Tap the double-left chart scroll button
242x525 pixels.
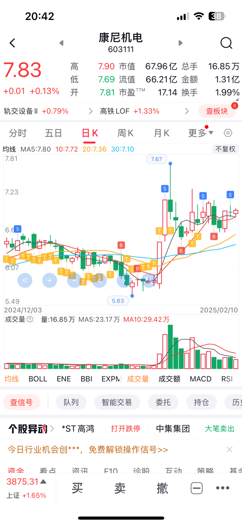coord(25,280)
